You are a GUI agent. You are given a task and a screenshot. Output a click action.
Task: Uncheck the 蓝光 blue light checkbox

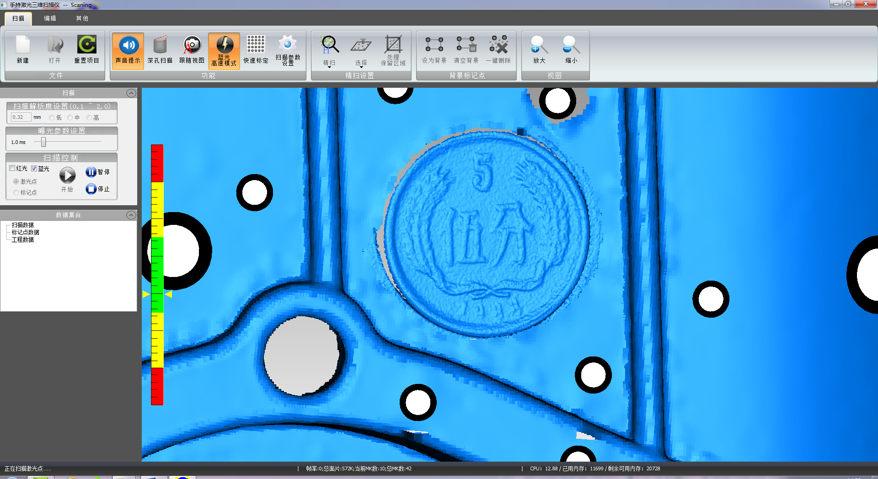34,168
